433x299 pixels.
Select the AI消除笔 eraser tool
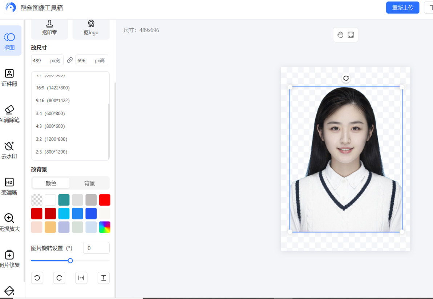click(x=9, y=114)
